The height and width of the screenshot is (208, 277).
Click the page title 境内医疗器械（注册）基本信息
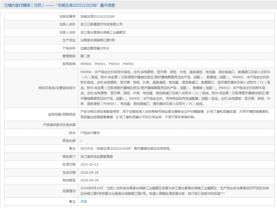(61, 5)
